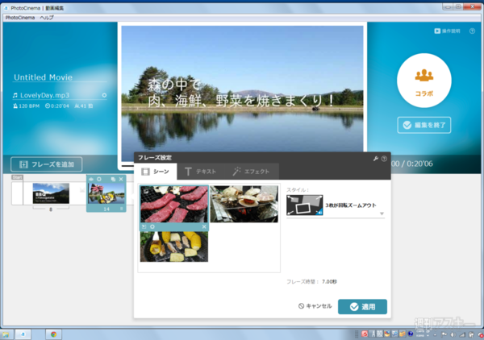Viewport: 484px width, 340px height.
Task: Select the grilled corn and vegetables thumbnail
Action: [174, 247]
